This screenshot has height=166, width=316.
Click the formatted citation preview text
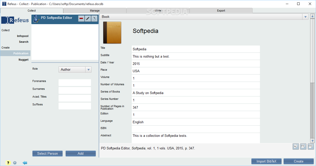click(148, 148)
